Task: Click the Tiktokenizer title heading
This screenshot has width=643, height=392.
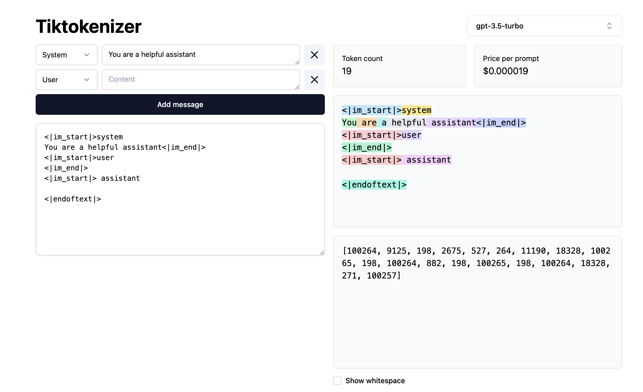Action: (89, 26)
